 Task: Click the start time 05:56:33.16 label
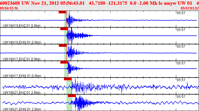pos(9,8)
